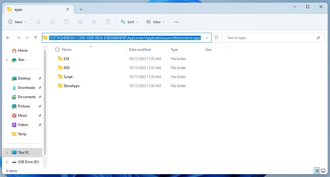
Task: Click the navigation pane scrollbar
Action: (x=45, y=102)
